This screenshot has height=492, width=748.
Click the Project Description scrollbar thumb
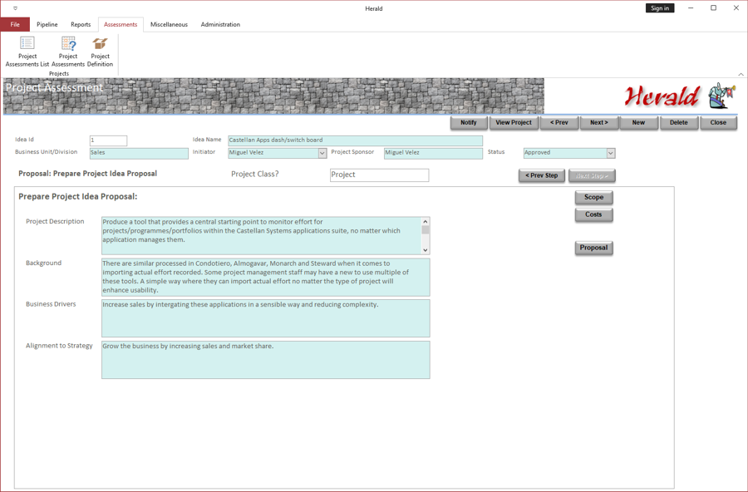tap(426, 230)
